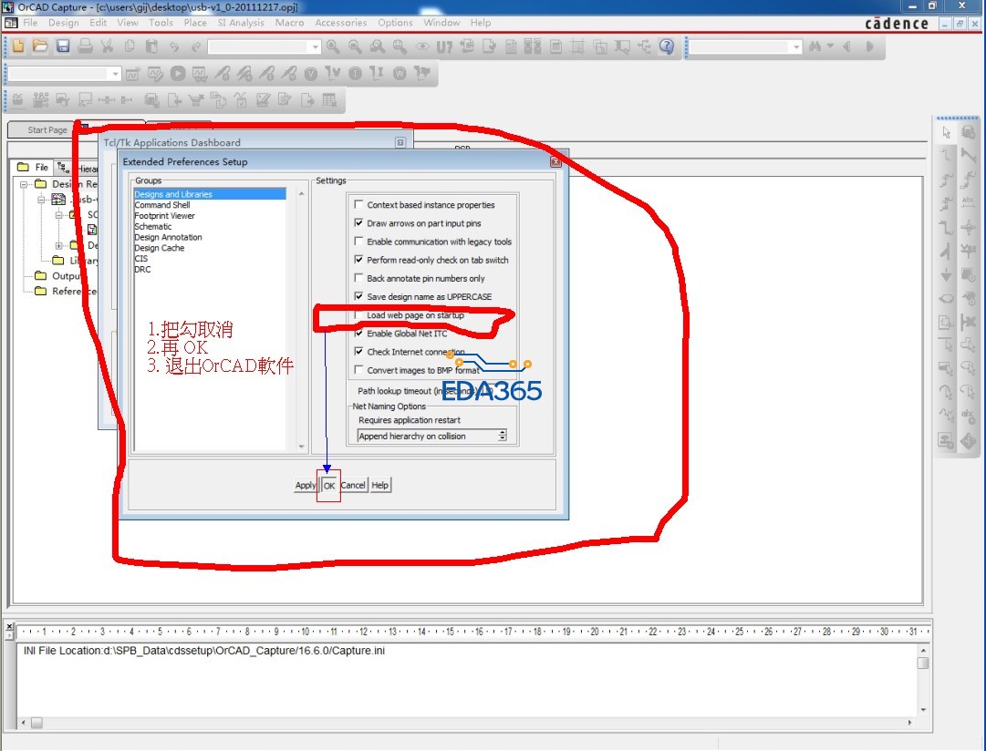
Task: Click the Help question mark icon
Action: click(x=667, y=46)
